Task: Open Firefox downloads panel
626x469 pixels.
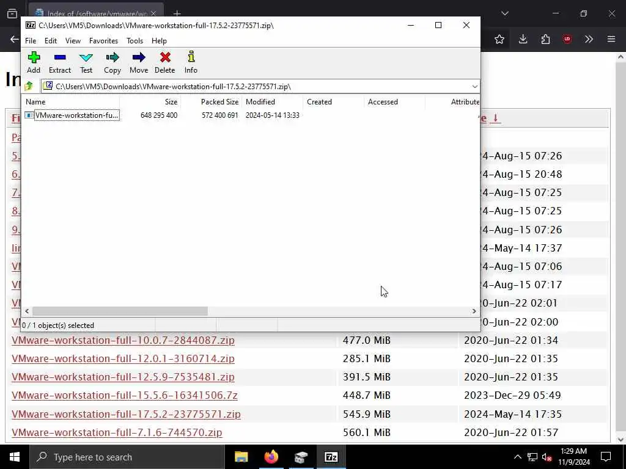Action: [523, 39]
